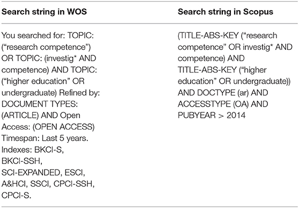Click 'A&HCI, SSCI, CPCI-SSH,' line
The width and height of the screenshot is (299, 208).
click(48, 184)
